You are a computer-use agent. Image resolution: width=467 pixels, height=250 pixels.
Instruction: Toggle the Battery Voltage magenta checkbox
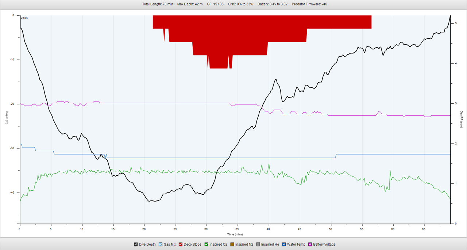310,245
